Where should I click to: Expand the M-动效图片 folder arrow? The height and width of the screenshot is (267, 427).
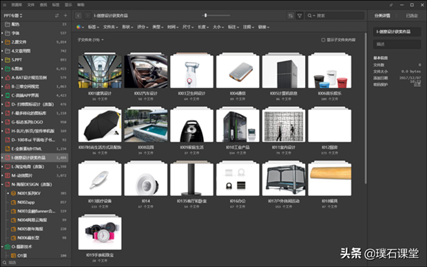point(2,176)
